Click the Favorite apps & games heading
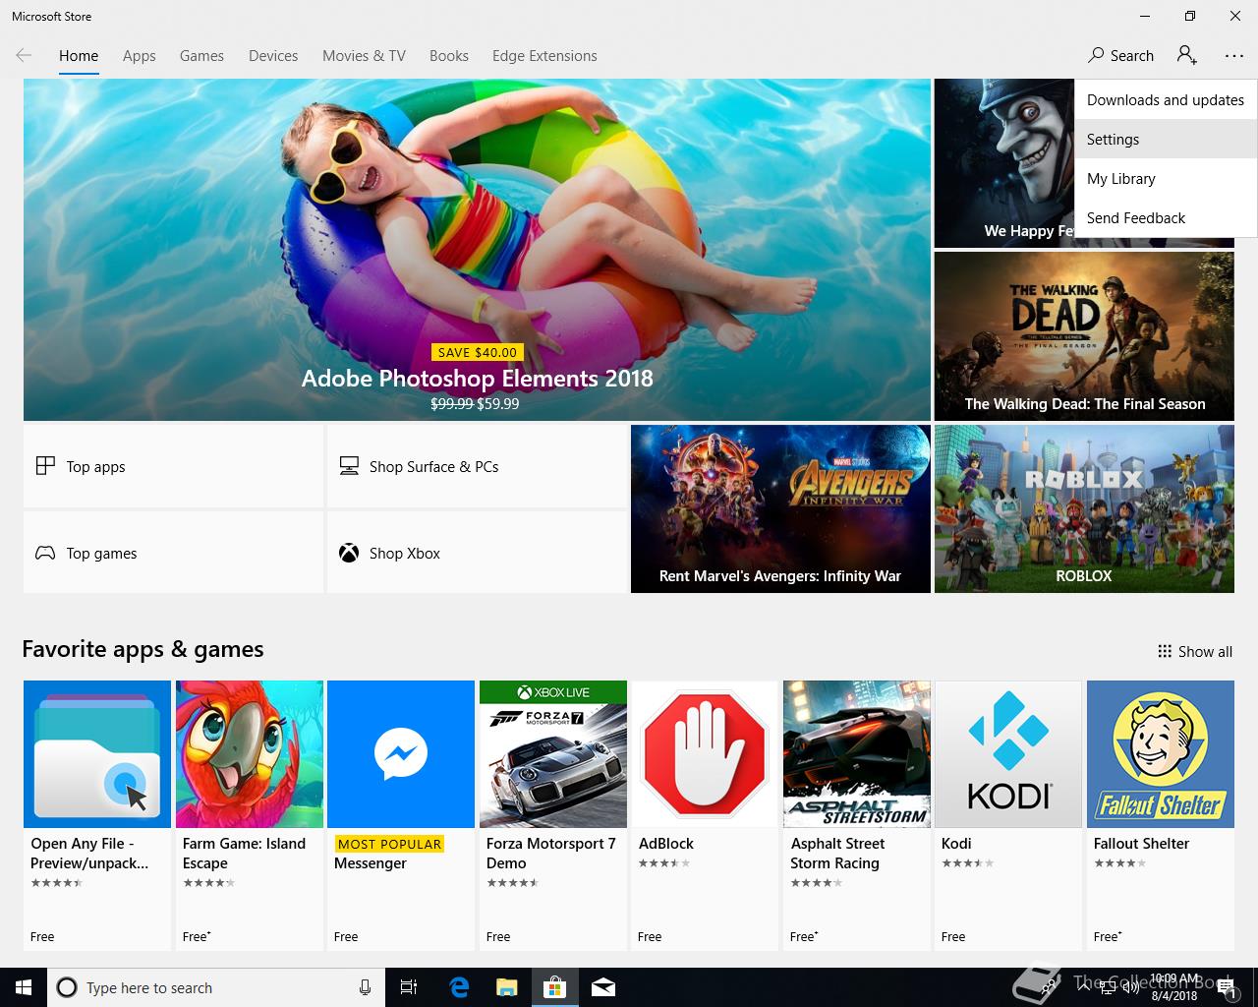Image resolution: width=1258 pixels, height=1007 pixels. [x=143, y=649]
